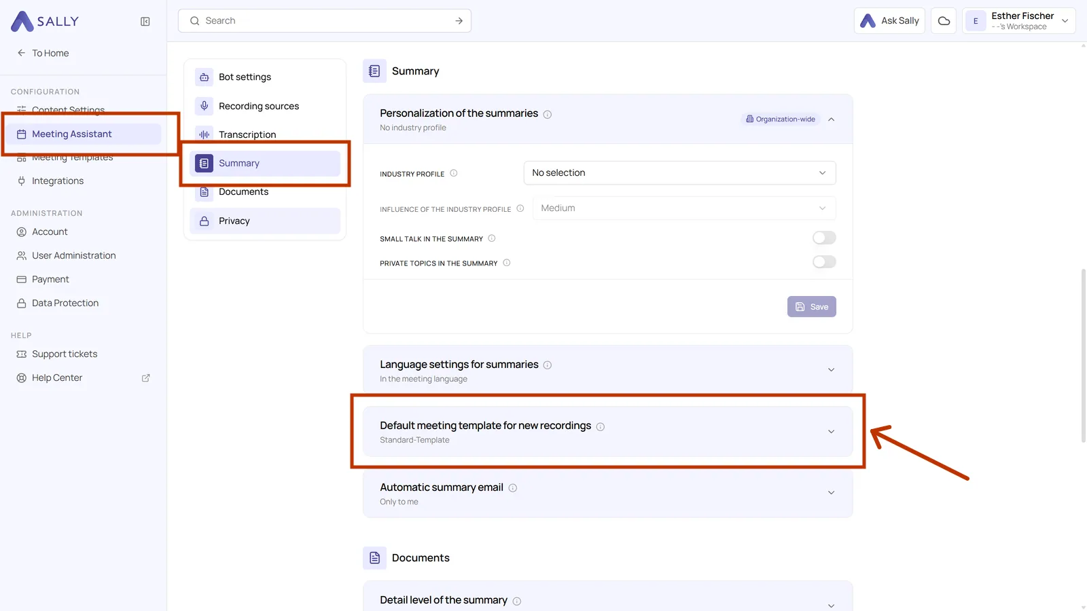Screen dimensions: 1087x611
Task: Expand Detail level of the summary
Action: click(832, 606)
